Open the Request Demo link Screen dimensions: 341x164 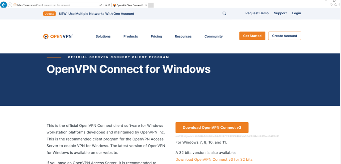[x=257, y=13]
